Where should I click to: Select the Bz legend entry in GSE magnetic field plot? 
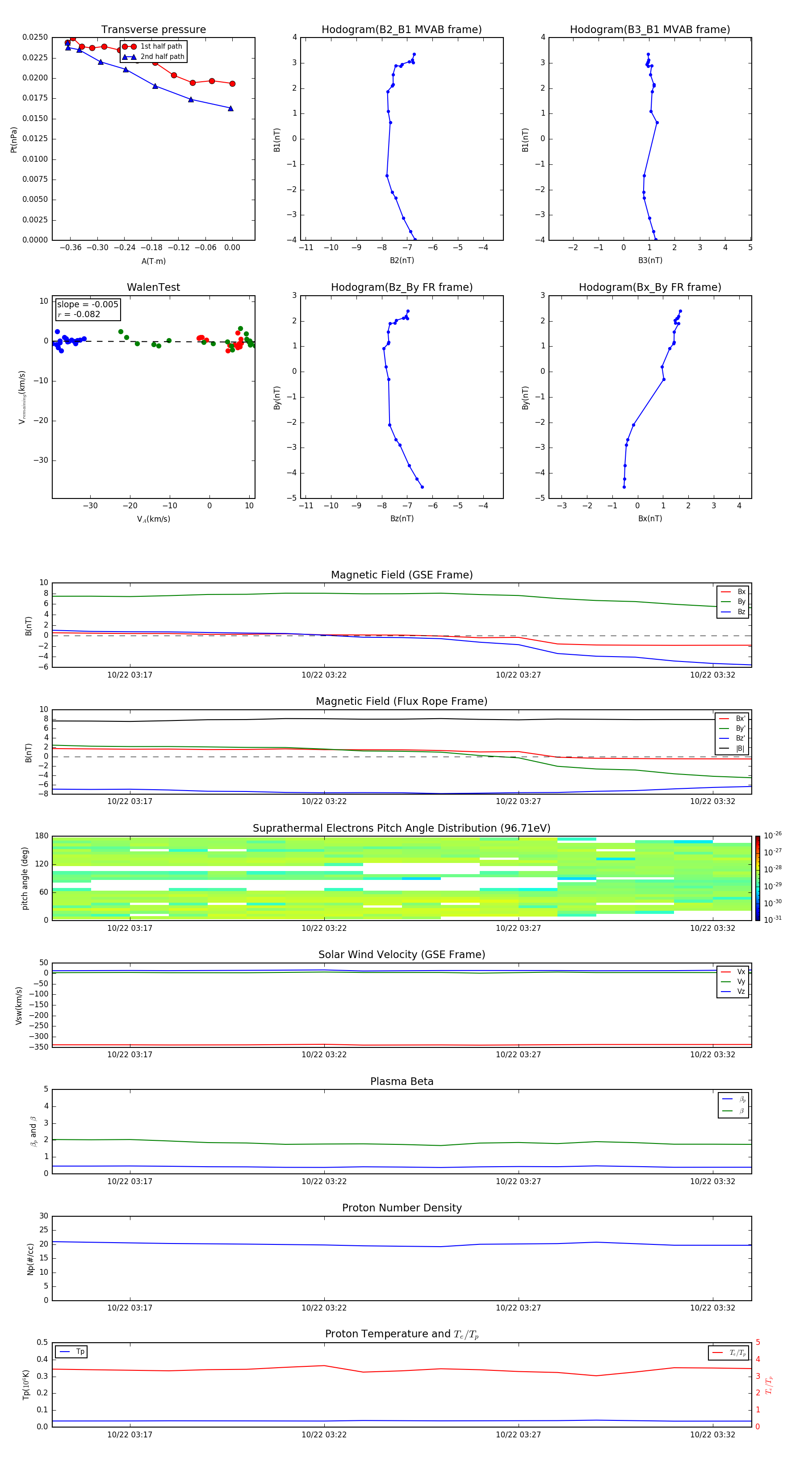click(733, 611)
